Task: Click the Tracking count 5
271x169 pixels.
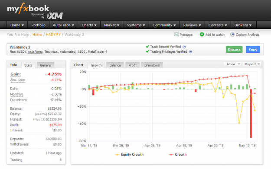Action: [x=61, y=160]
